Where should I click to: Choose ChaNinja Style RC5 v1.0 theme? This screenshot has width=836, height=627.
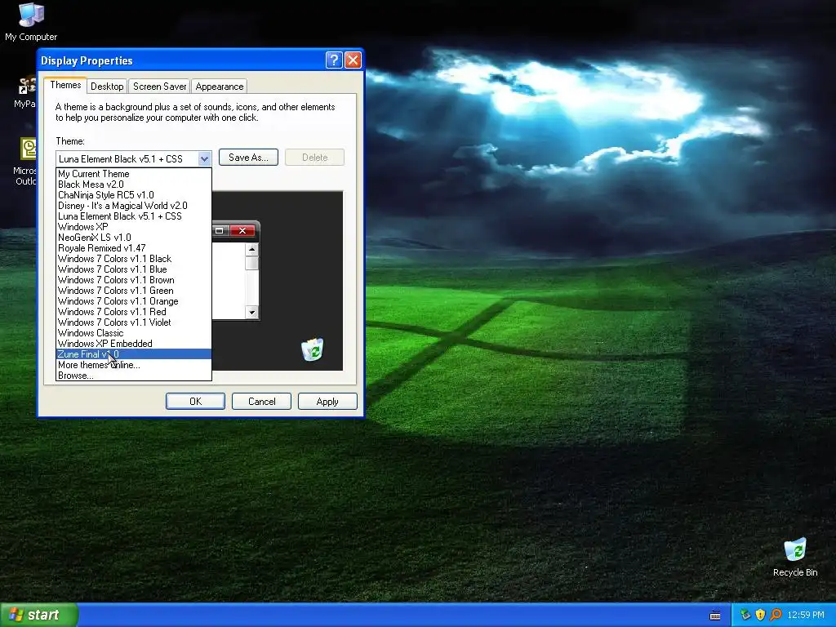point(134,195)
